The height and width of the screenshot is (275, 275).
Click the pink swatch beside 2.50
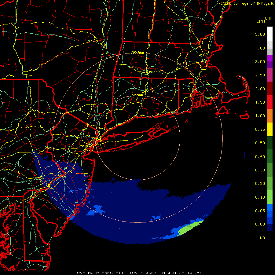coord(270,75)
